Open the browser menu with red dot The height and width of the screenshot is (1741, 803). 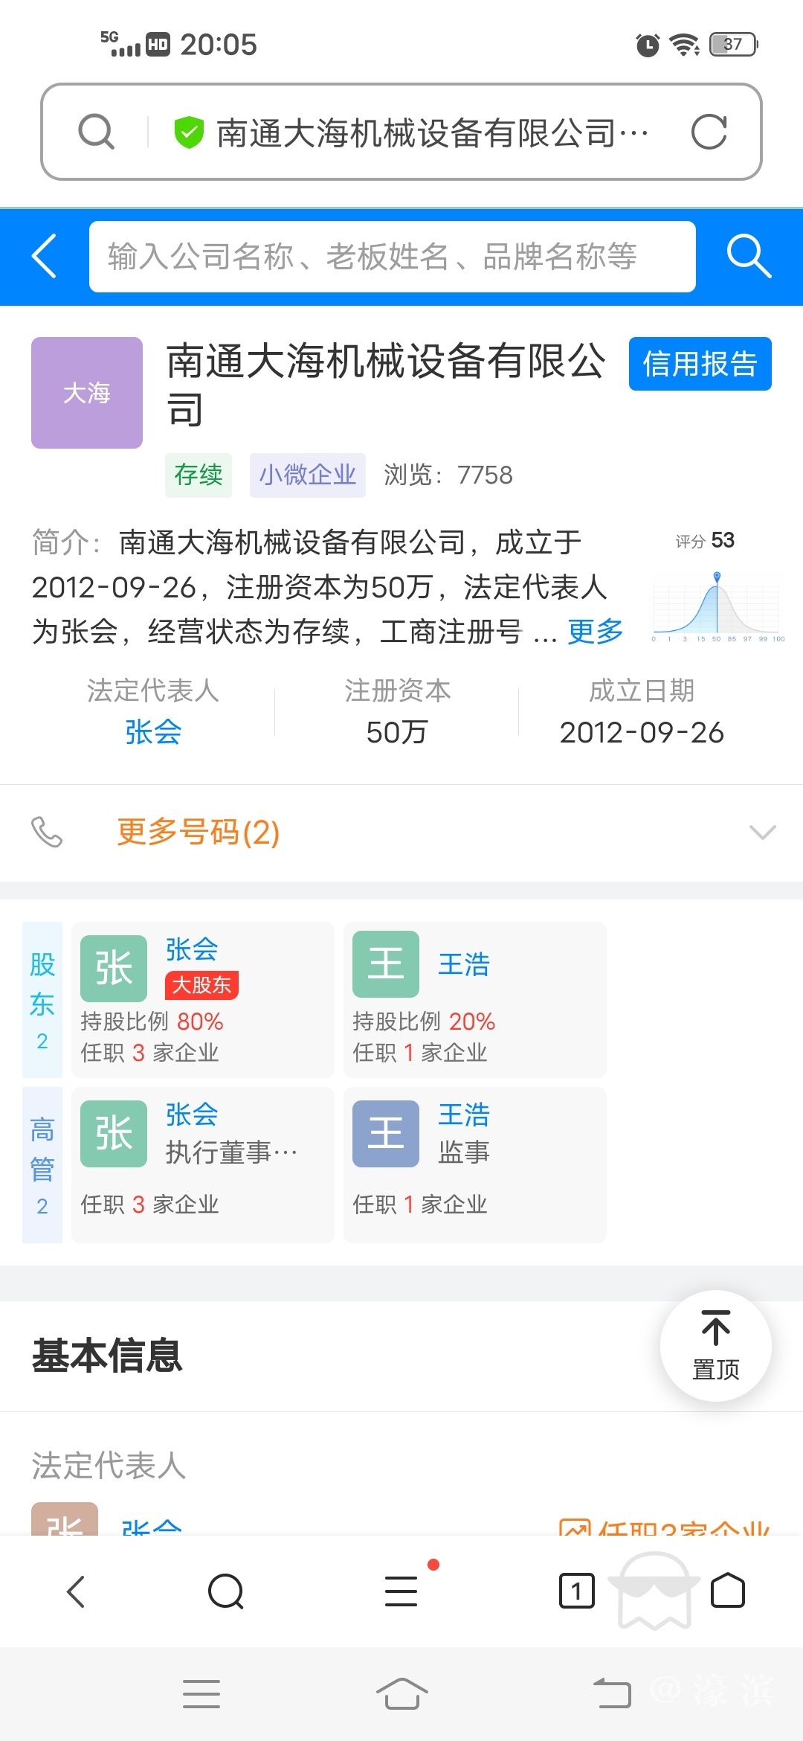(401, 1591)
